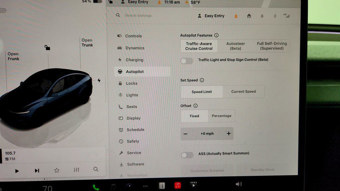Show Autopilot Features info icon
This screenshot has height=191, width=340.
point(216,35)
